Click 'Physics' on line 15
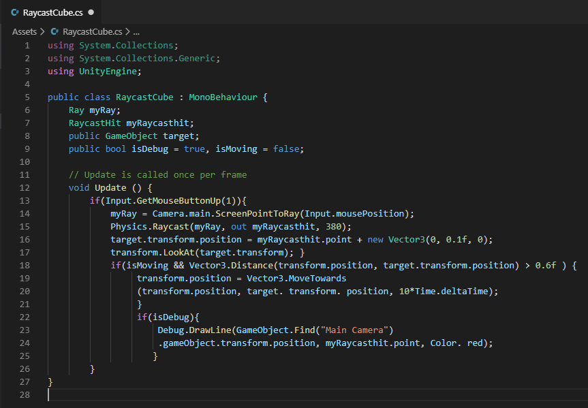 point(129,227)
